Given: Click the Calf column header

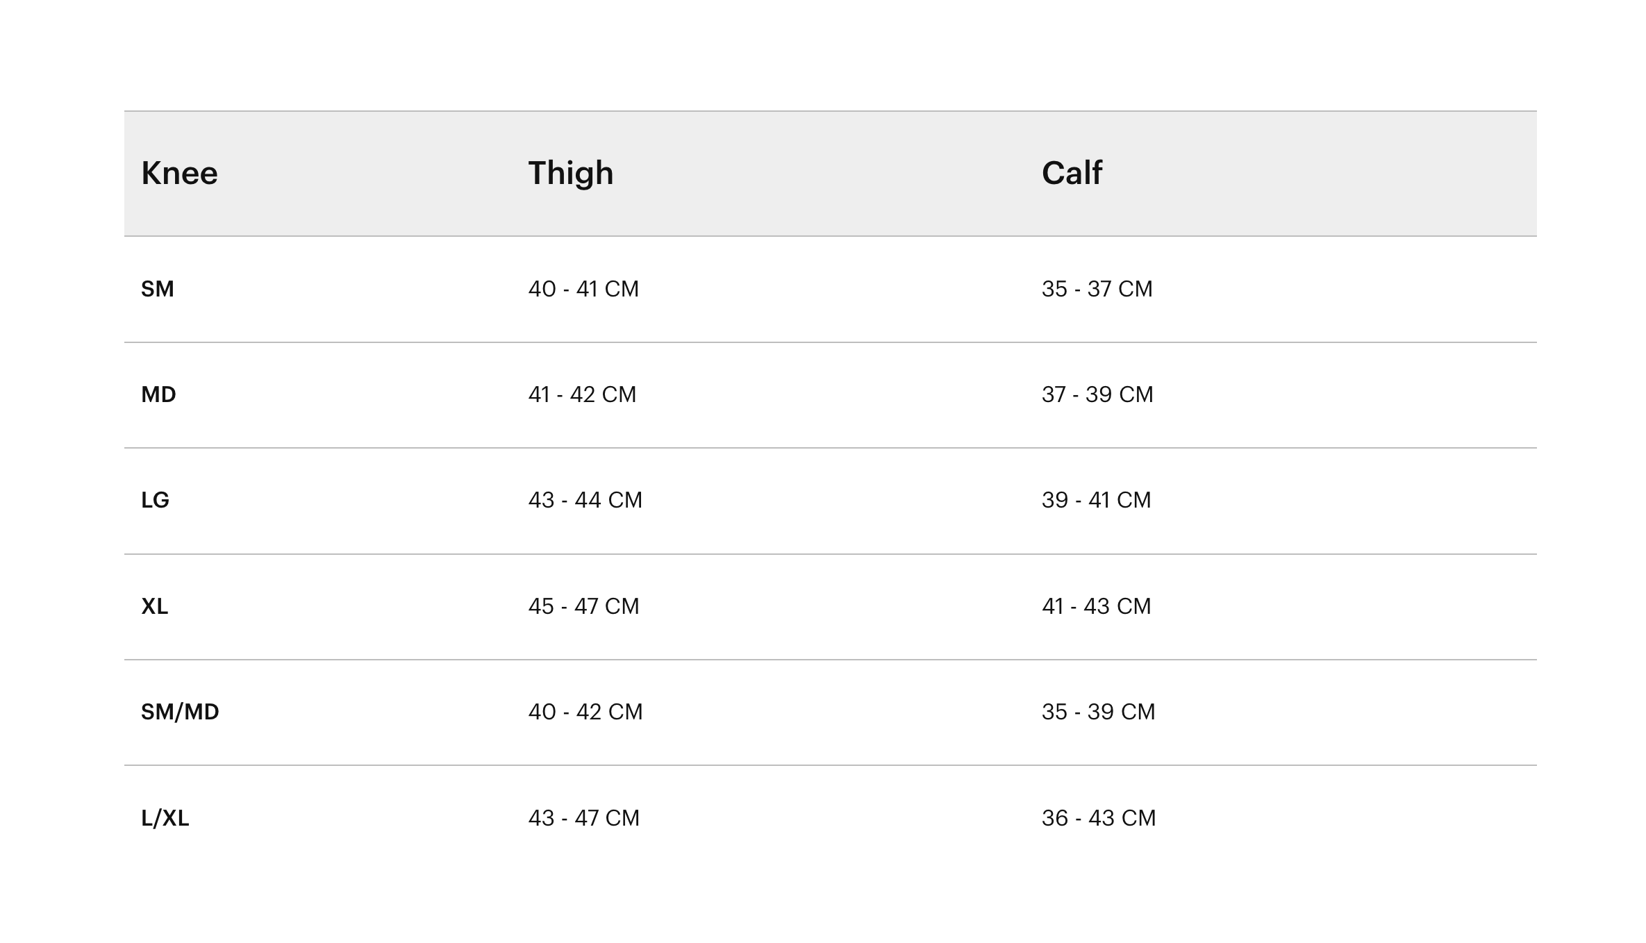Looking at the screenshot, I should [1072, 172].
